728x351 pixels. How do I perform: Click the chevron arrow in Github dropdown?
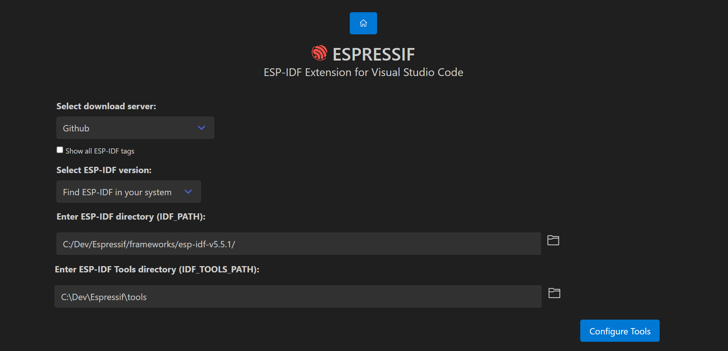201,128
